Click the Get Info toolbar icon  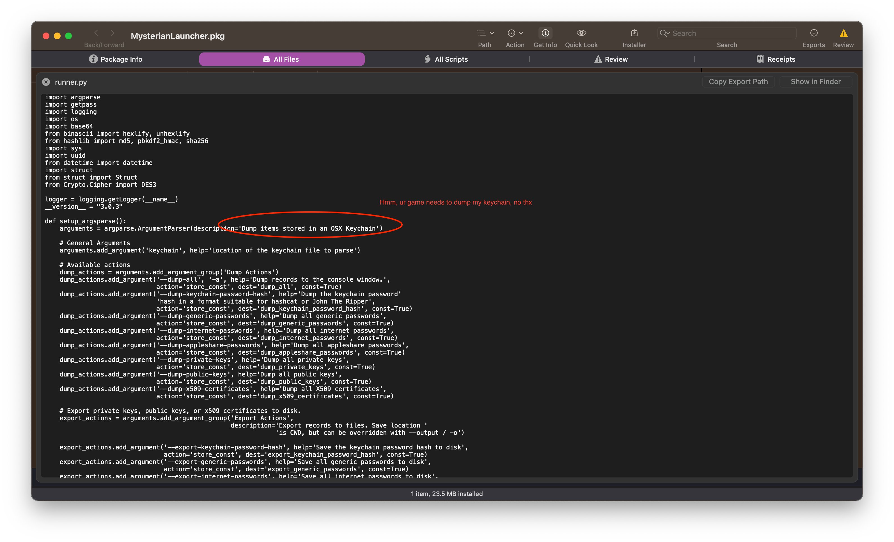(x=545, y=33)
